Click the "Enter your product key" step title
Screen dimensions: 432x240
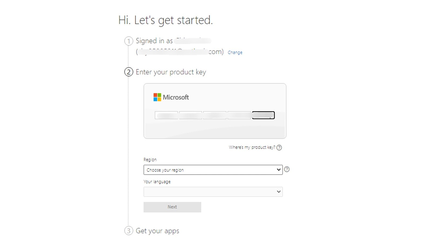point(171,72)
